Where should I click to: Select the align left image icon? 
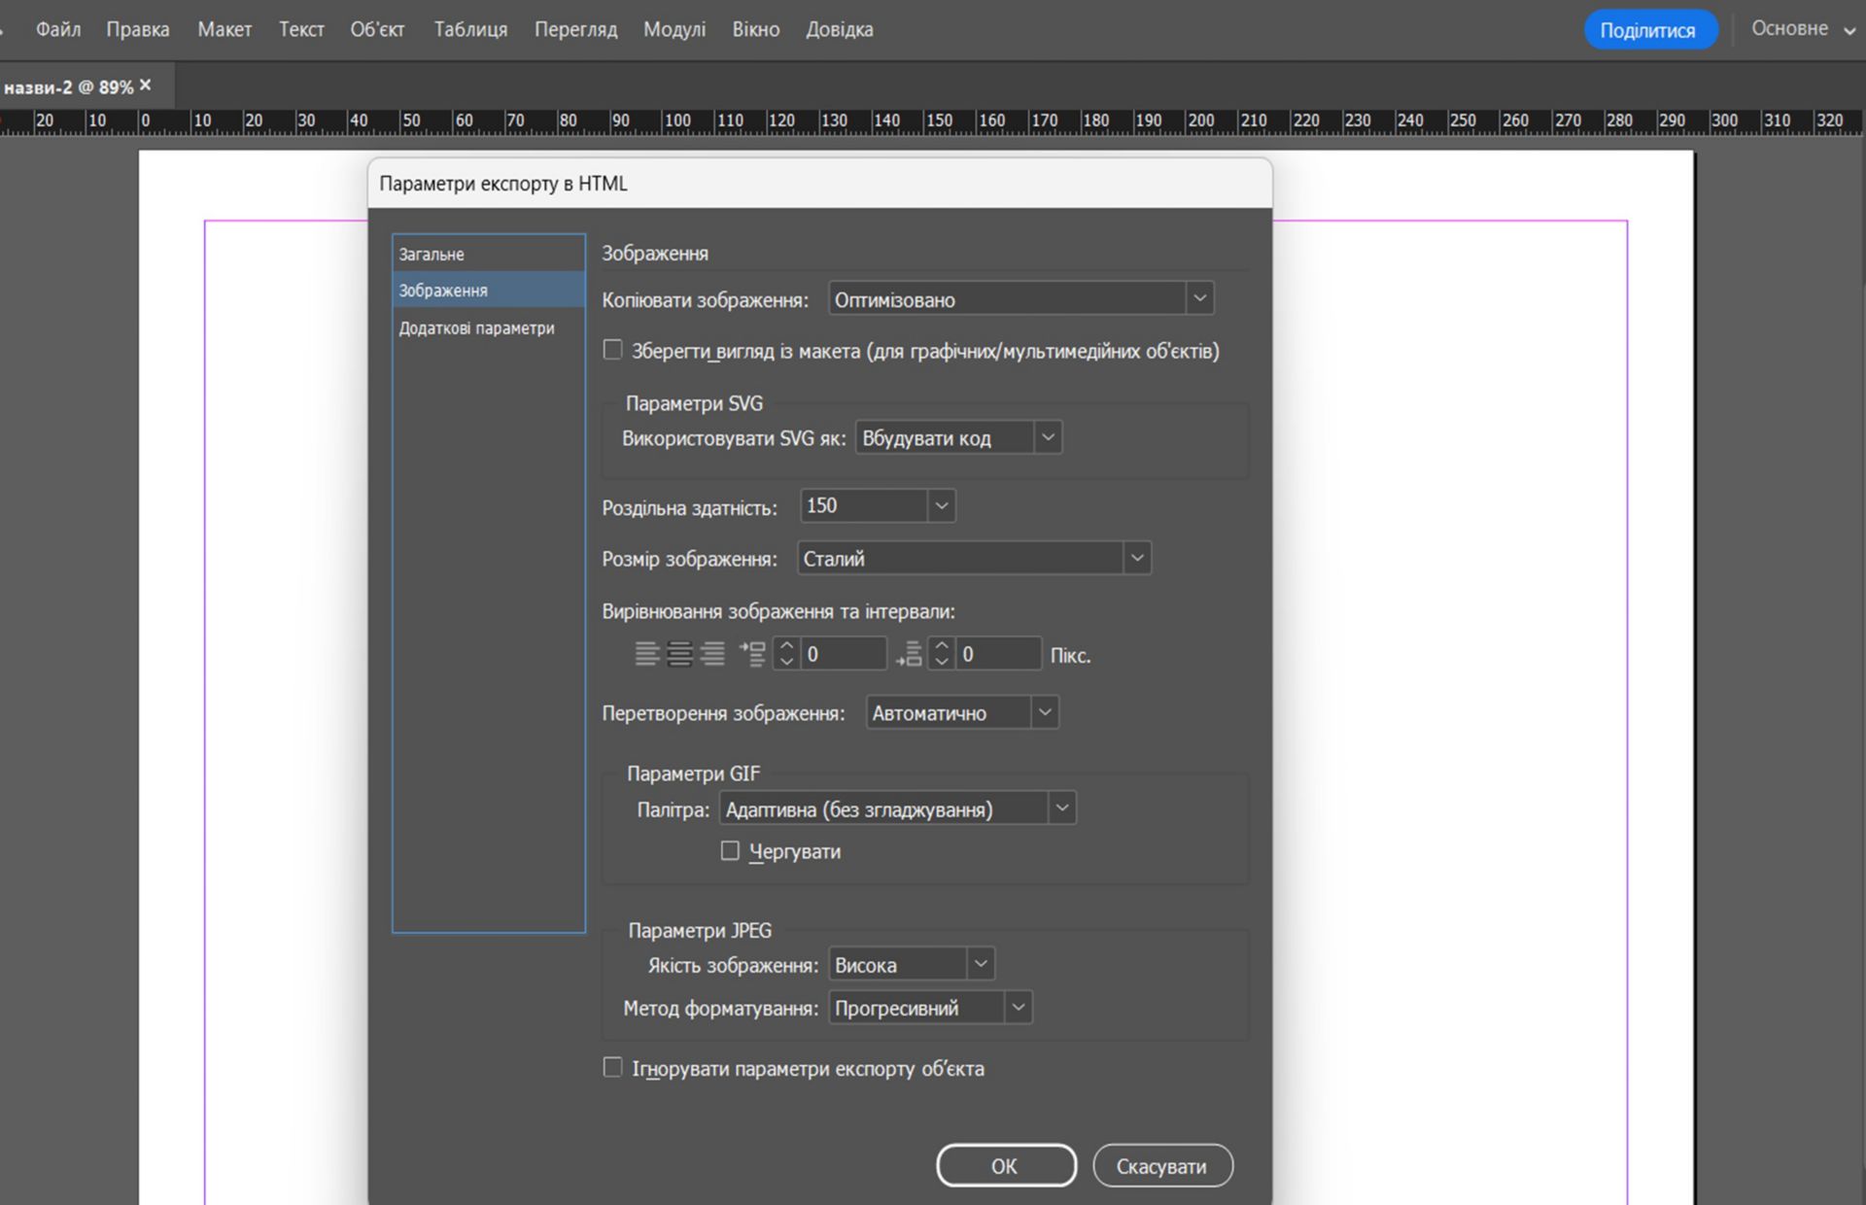coord(646,654)
